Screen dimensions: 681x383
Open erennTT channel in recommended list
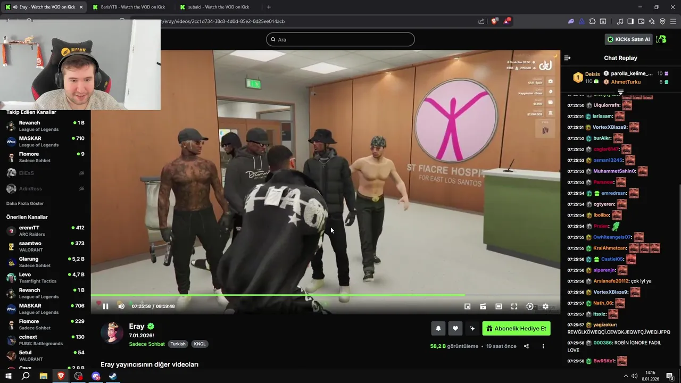(45, 231)
